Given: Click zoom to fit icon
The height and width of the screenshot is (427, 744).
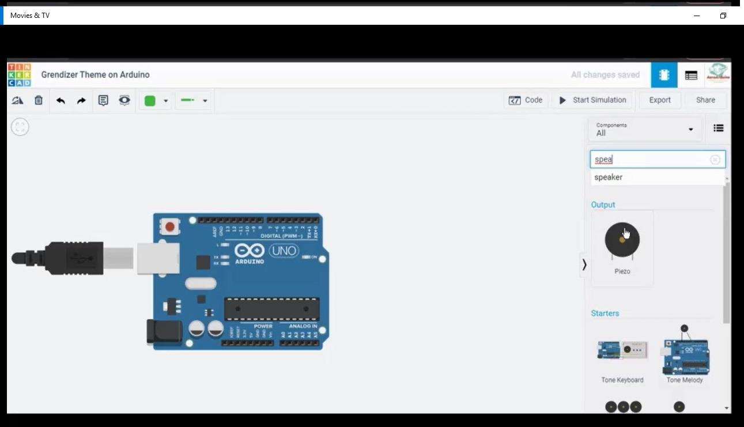Looking at the screenshot, I should click(x=20, y=127).
